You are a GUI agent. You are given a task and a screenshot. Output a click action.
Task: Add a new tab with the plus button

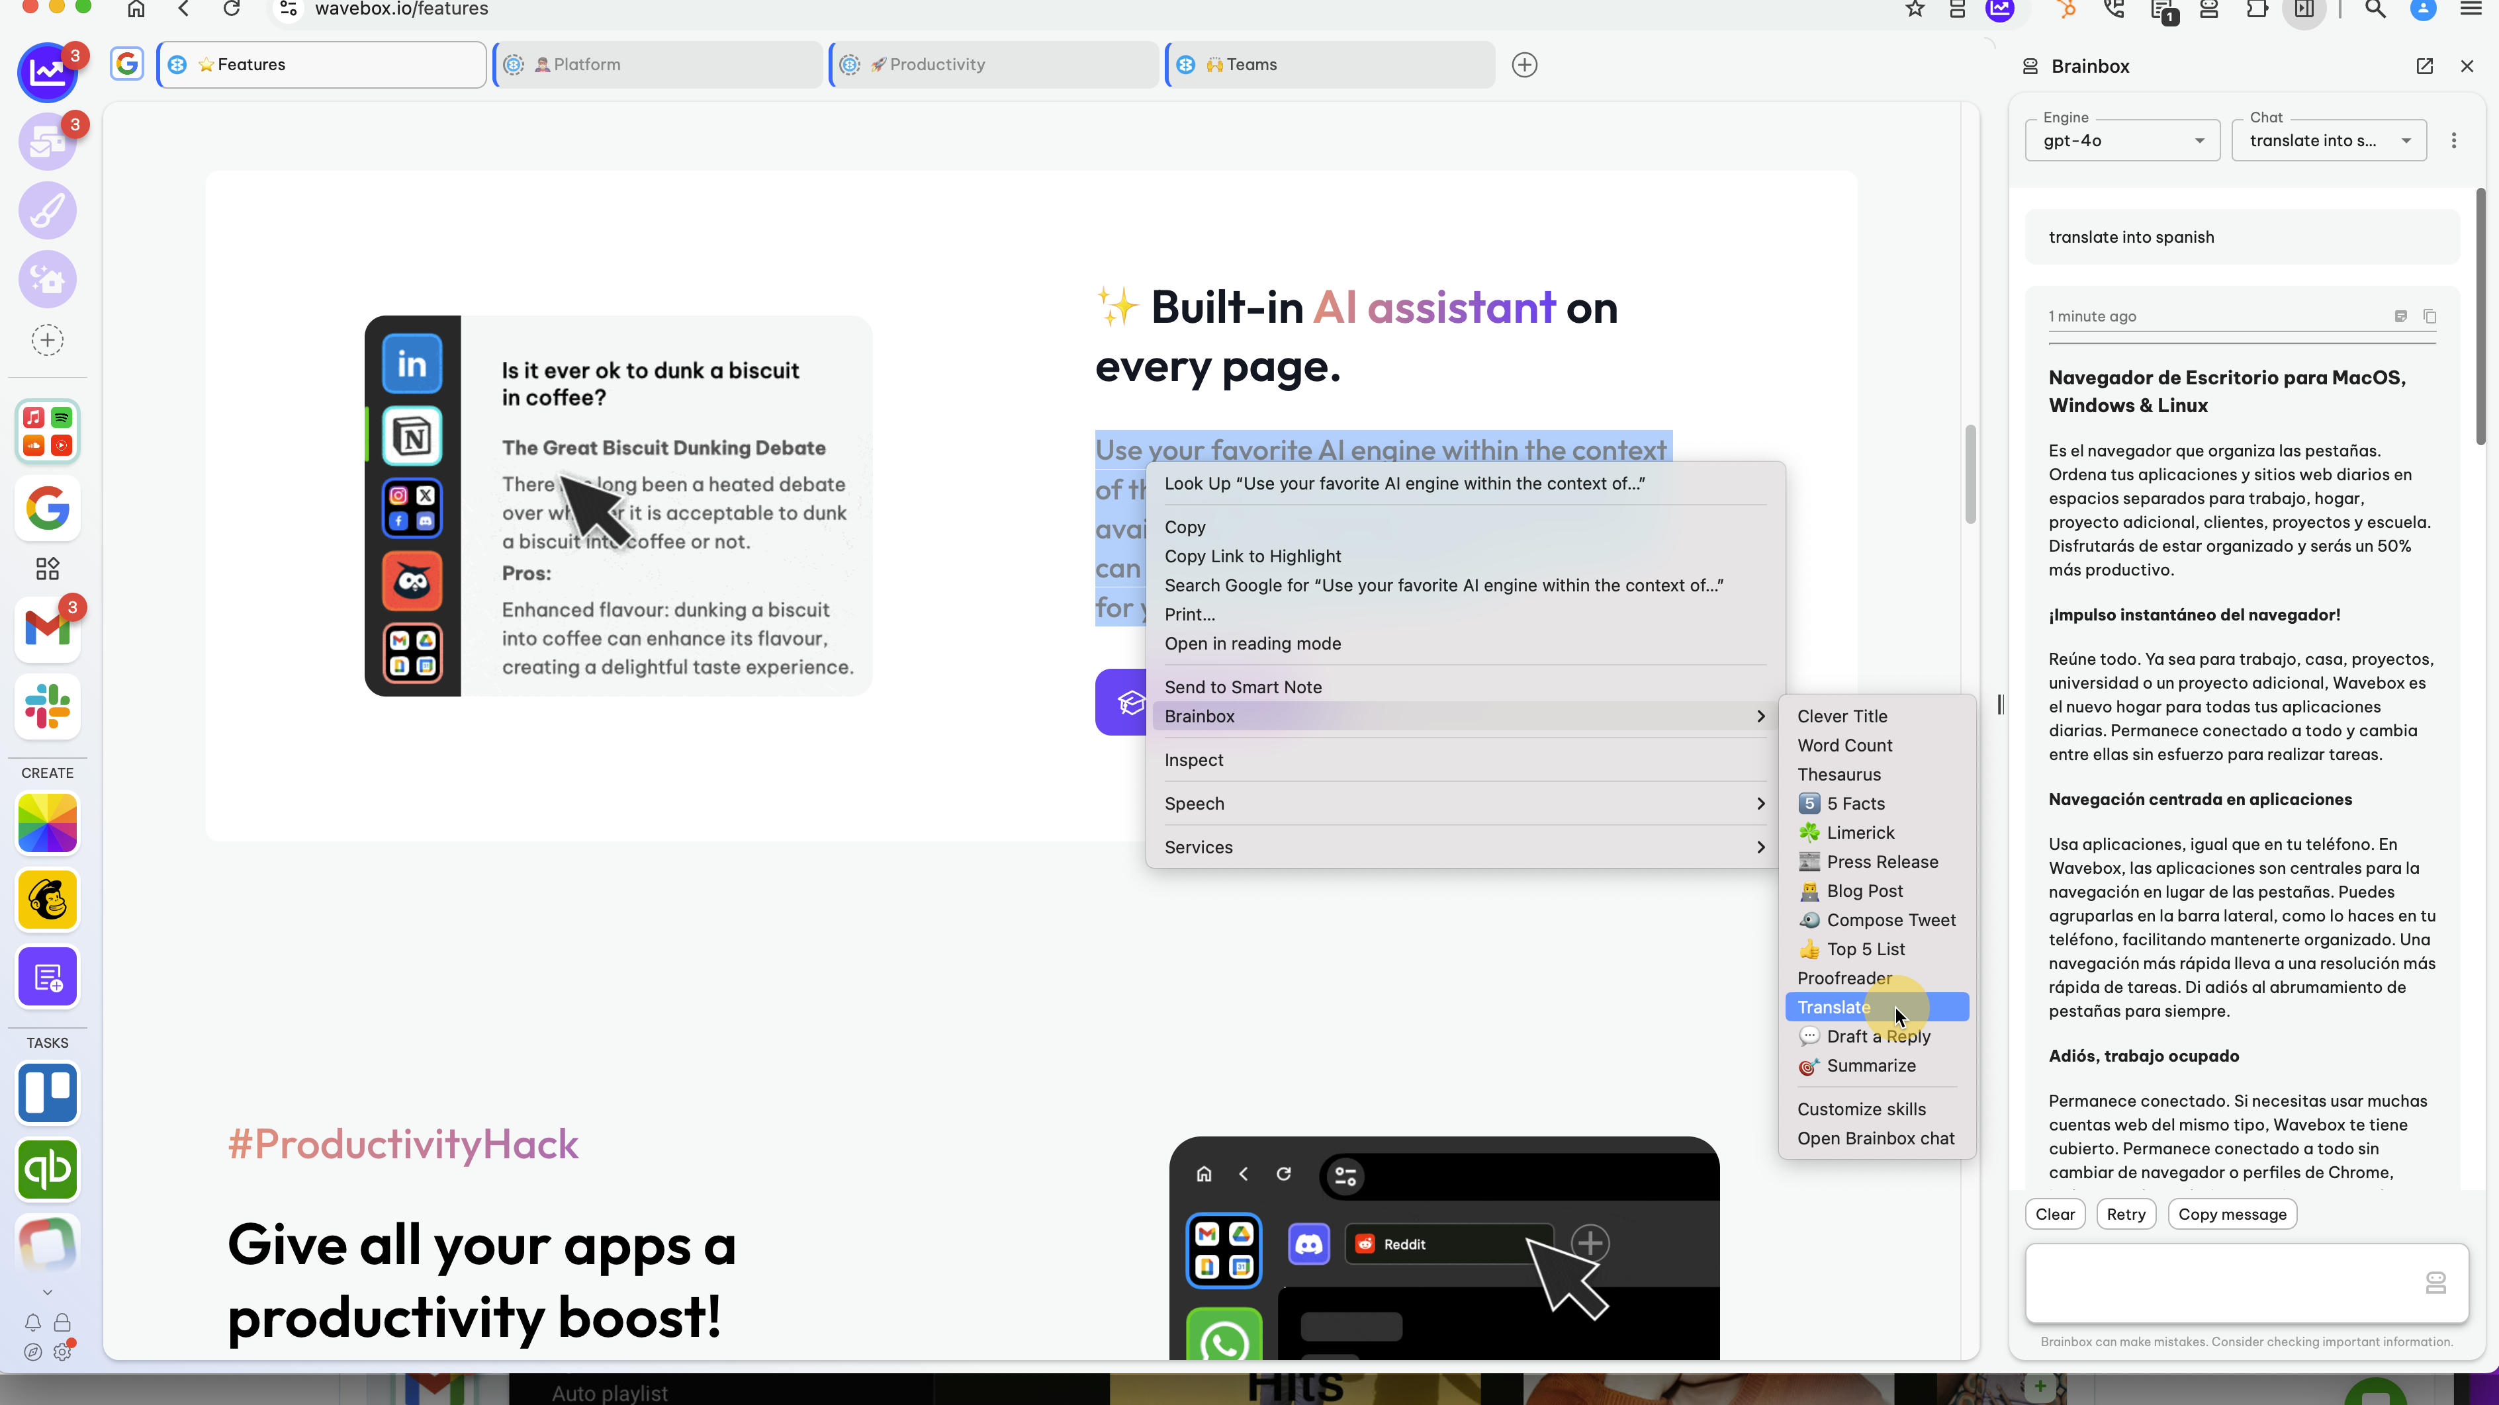click(1525, 65)
